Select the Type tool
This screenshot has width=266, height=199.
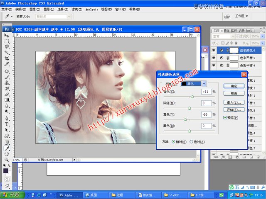pyautogui.click(x=7, y=124)
